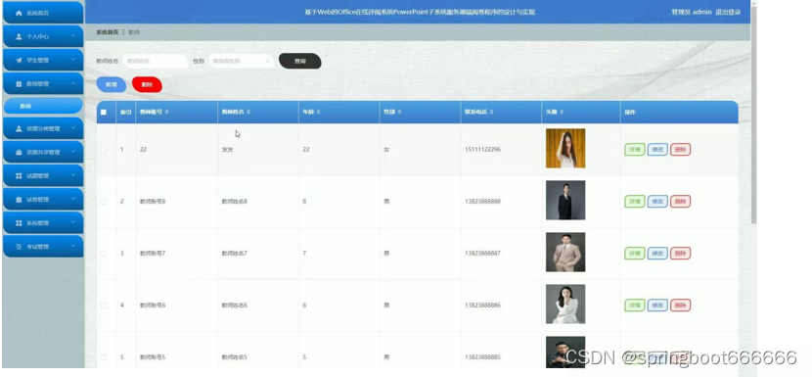Check the checkbox for row 教师账号5
The image size is (812, 377).
(104, 357)
